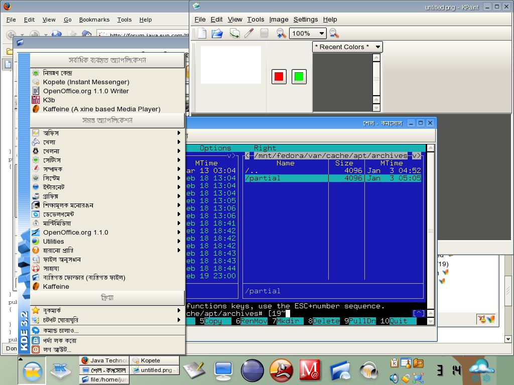Expand অফিস submenu
The image size is (514, 385).
point(107,133)
